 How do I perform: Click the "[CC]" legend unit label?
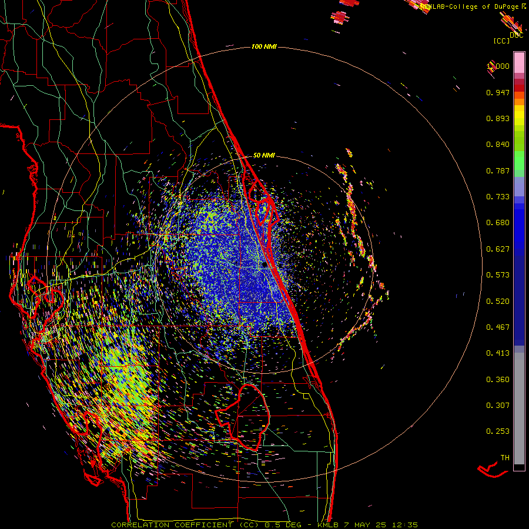click(501, 41)
